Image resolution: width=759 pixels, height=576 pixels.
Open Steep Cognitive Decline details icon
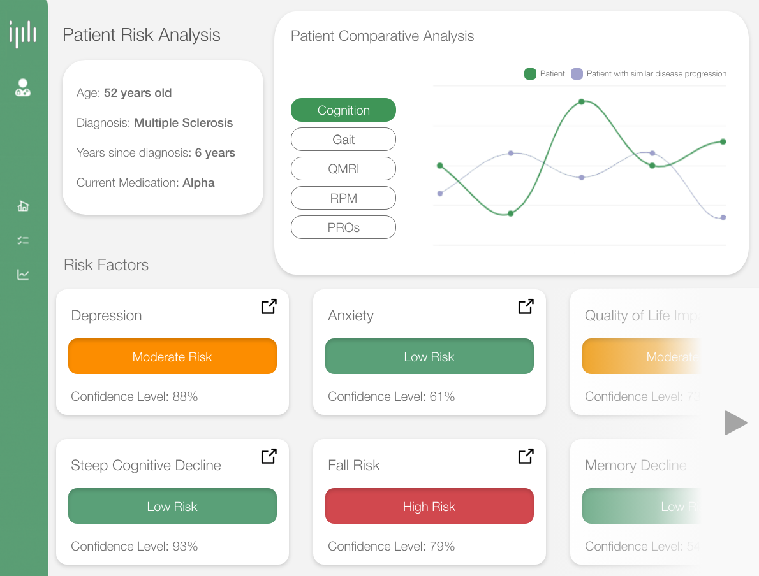click(x=269, y=456)
